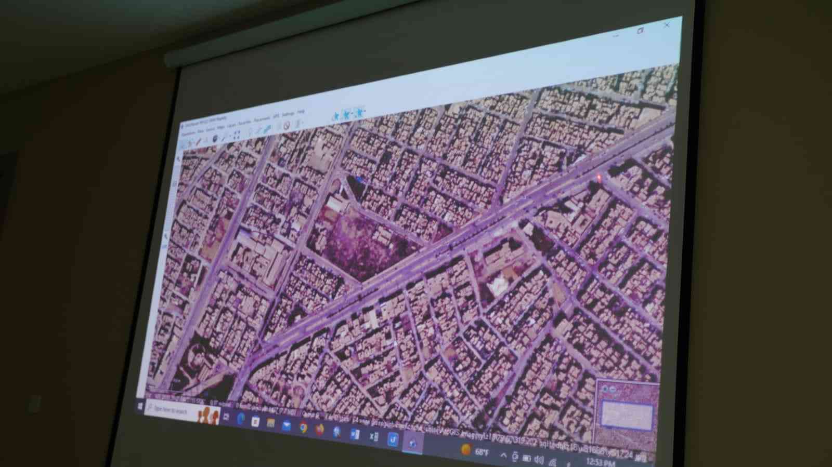The height and width of the screenshot is (467, 832).
Task: Click the Help menu
Action: pyautogui.click(x=301, y=111)
